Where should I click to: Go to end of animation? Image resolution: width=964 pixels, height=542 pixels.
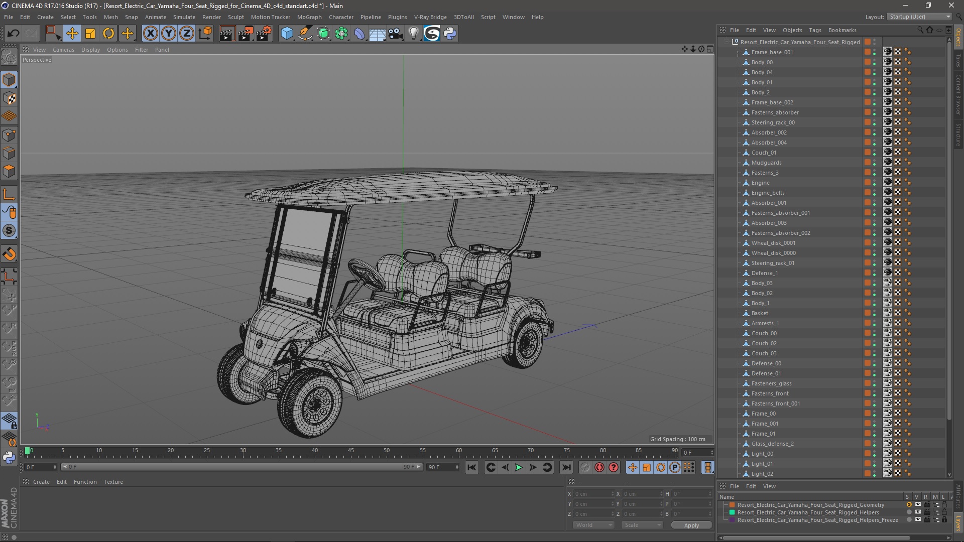(x=566, y=467)
